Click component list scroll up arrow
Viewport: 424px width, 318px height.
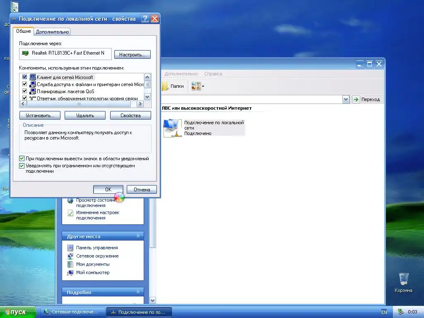pyautogui.click(x=147, y=77)
